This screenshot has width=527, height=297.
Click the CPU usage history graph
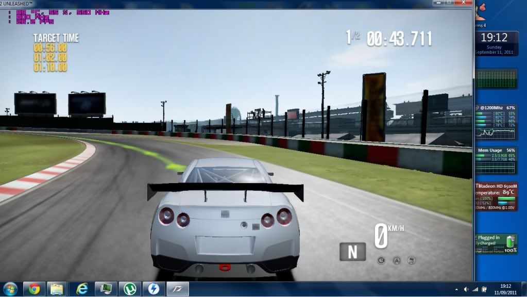[x=495, y=133]
